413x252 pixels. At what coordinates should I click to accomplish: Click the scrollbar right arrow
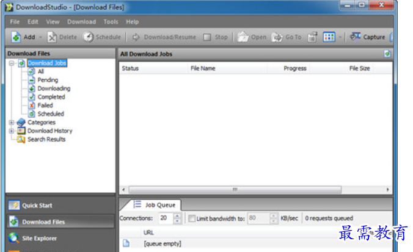[x=387, y=189]
